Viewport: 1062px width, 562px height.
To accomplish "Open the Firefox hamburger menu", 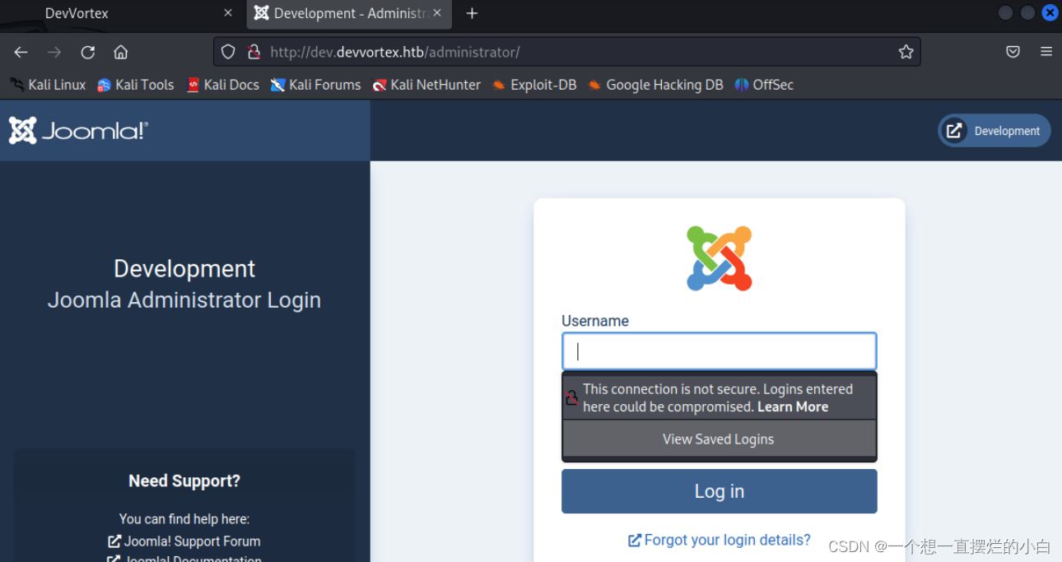I will coord(1046,51).
